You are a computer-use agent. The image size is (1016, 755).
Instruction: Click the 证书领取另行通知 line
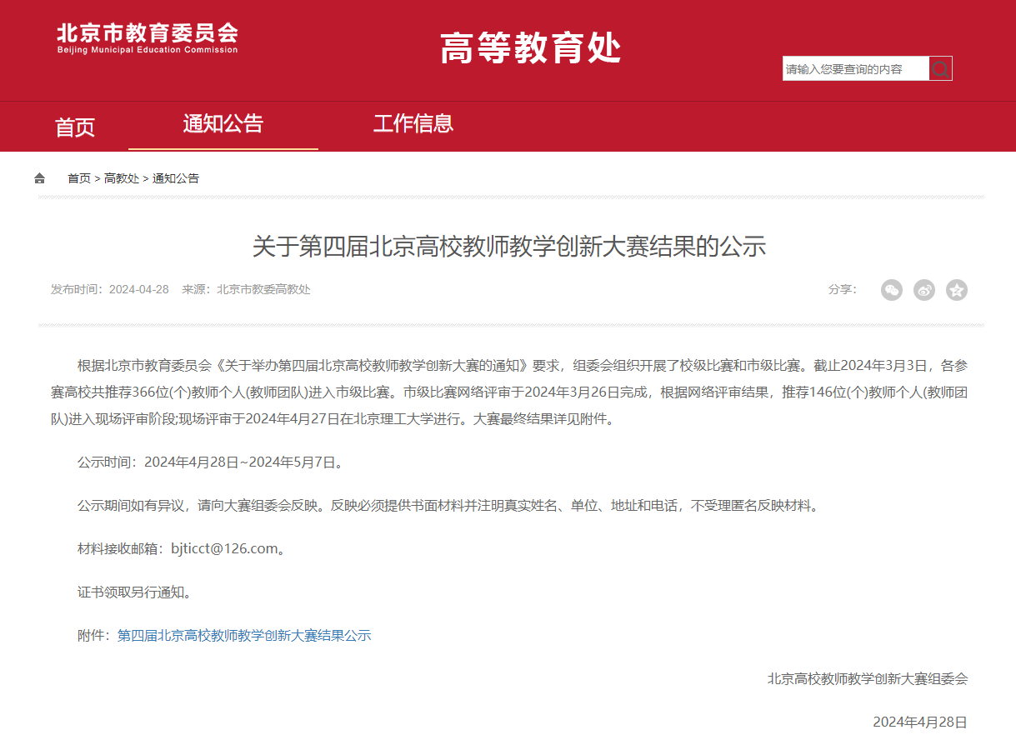coord(138,592)
